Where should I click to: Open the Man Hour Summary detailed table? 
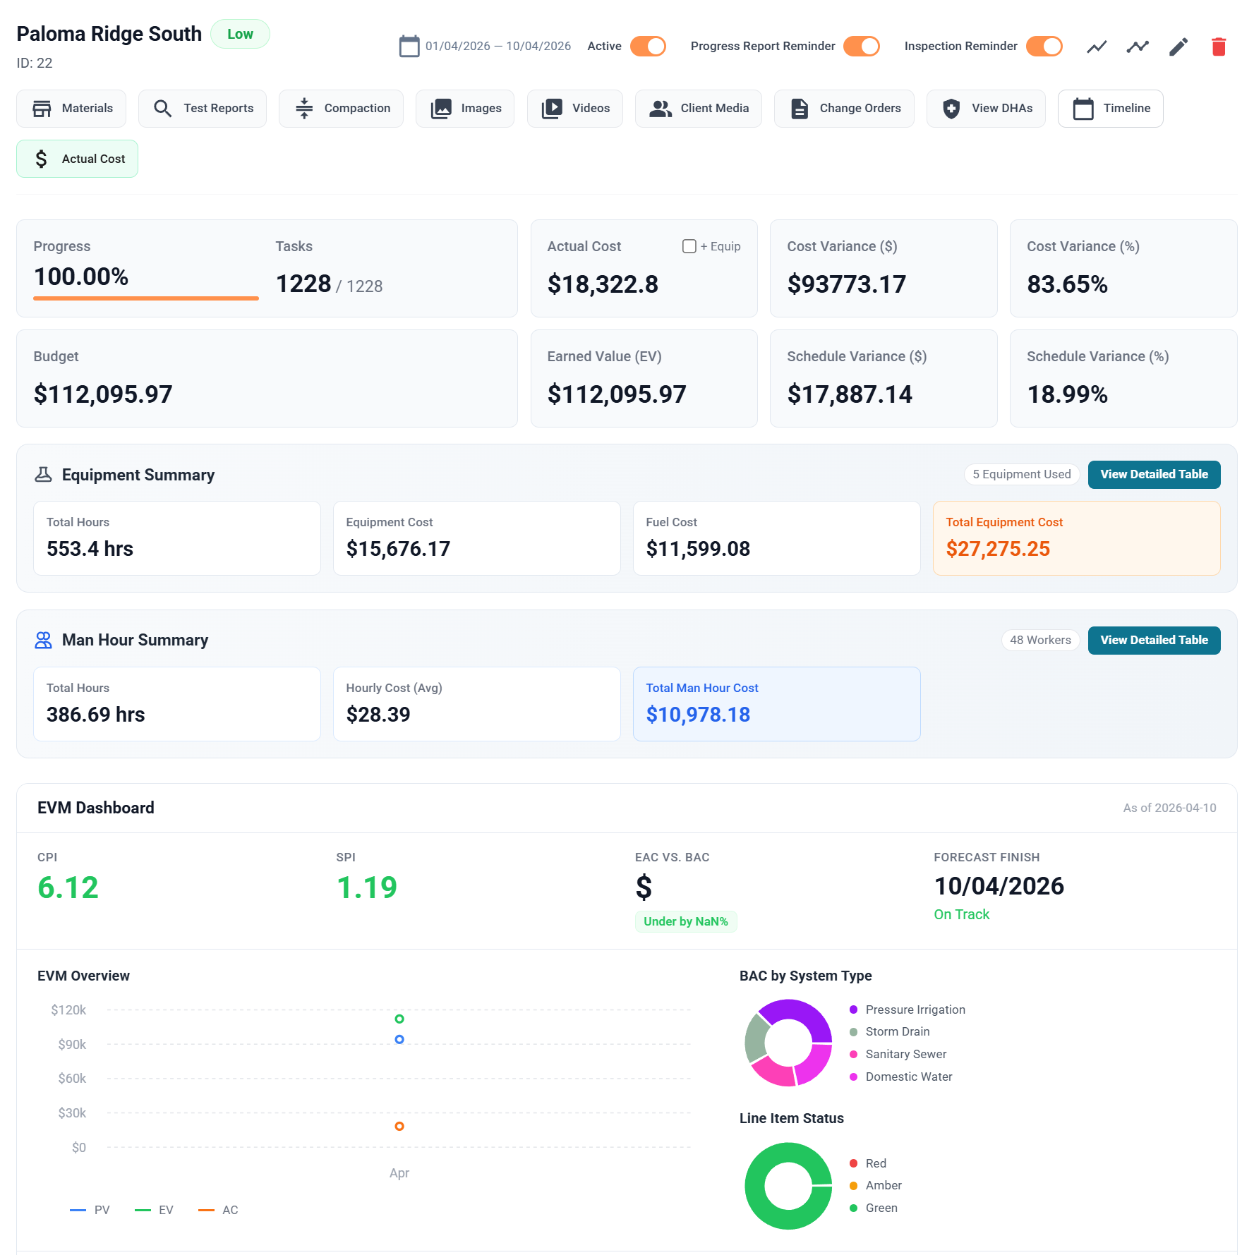coord(1154,640)
